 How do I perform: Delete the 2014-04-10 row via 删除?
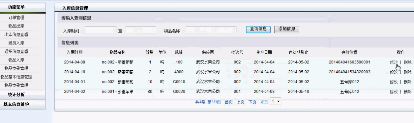407,72
